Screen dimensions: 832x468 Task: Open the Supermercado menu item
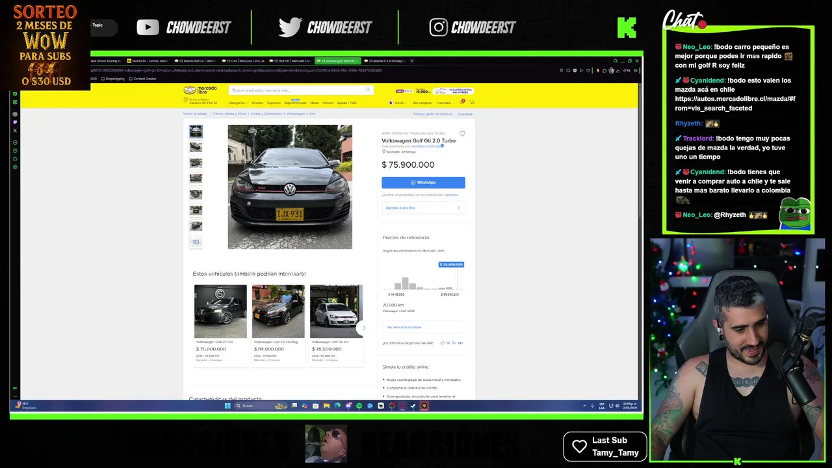click(295, 103)
